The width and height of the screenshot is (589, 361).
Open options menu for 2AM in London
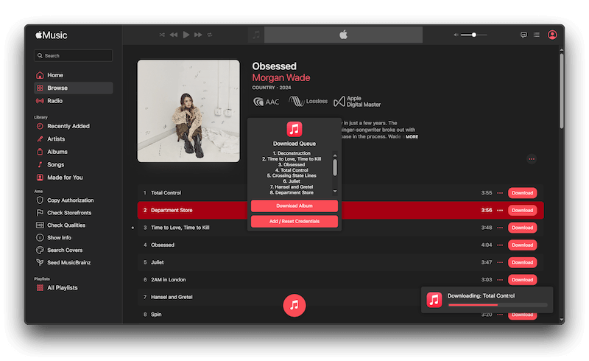pos(500,279)
